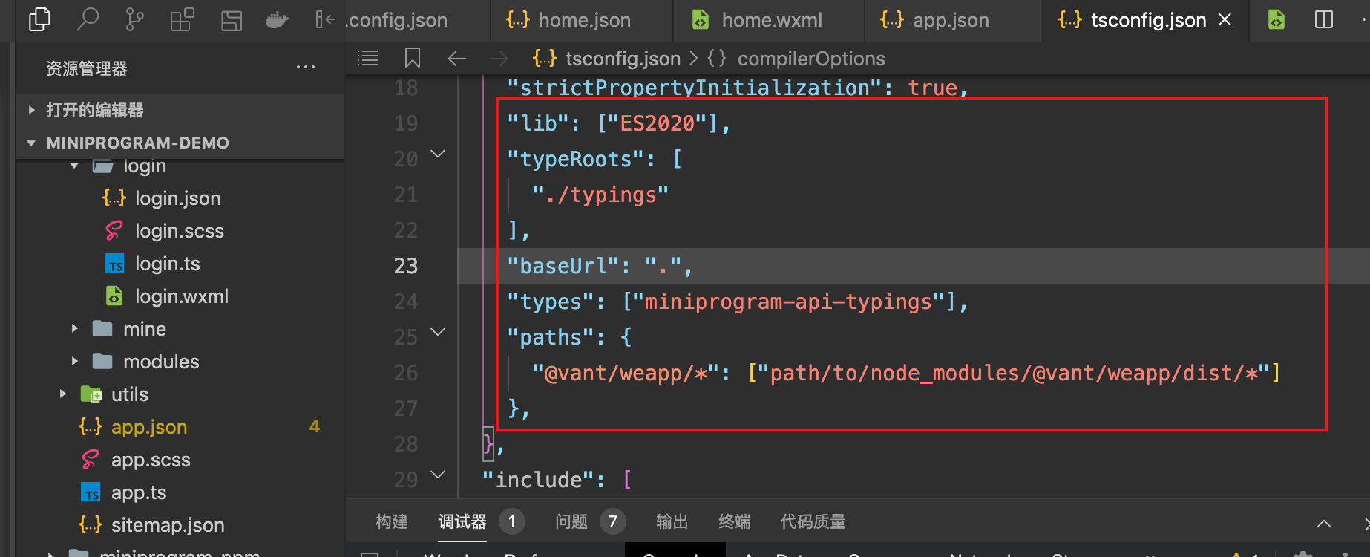Switch to the 代码质量 panel tab
The width and height of the screenshot is (1370, 557).
pyautogui.click(x=813, y=522)
